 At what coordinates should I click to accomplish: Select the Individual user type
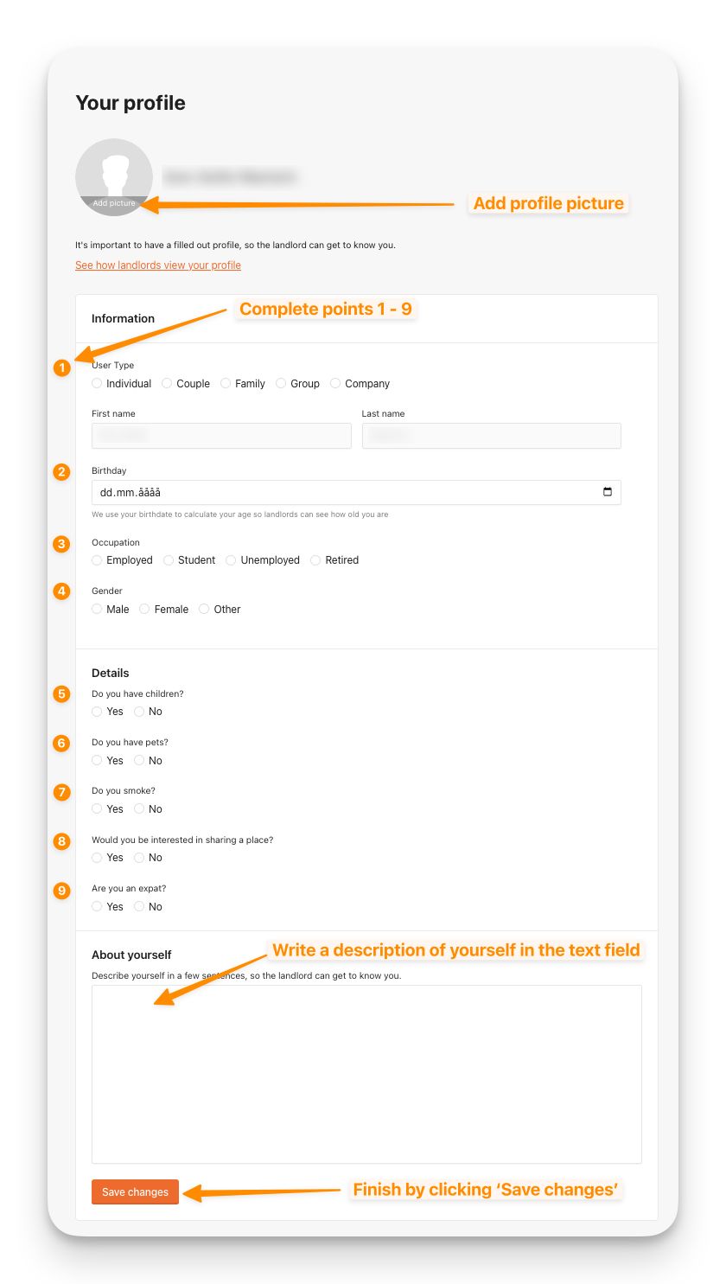pyautogui.click(x=98, y=384)
